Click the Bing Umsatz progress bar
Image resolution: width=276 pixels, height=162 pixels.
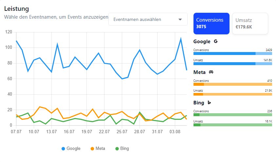232,125
